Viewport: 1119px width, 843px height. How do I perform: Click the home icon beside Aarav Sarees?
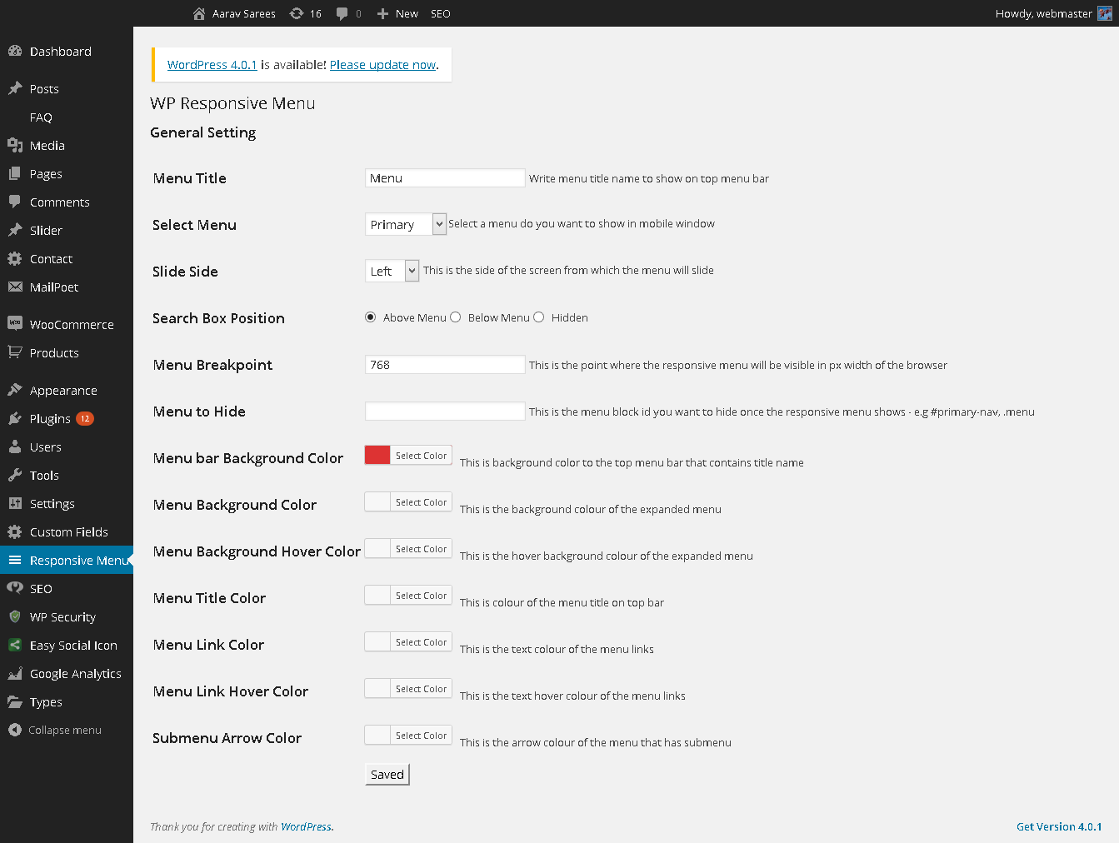[199, 13]
